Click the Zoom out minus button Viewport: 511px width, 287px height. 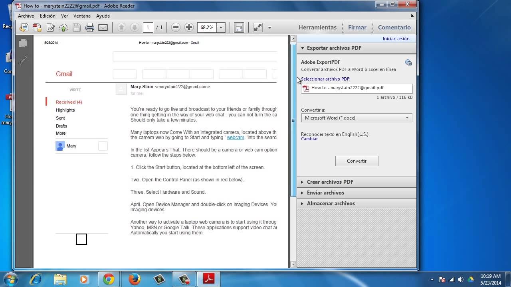coord(176,28)
